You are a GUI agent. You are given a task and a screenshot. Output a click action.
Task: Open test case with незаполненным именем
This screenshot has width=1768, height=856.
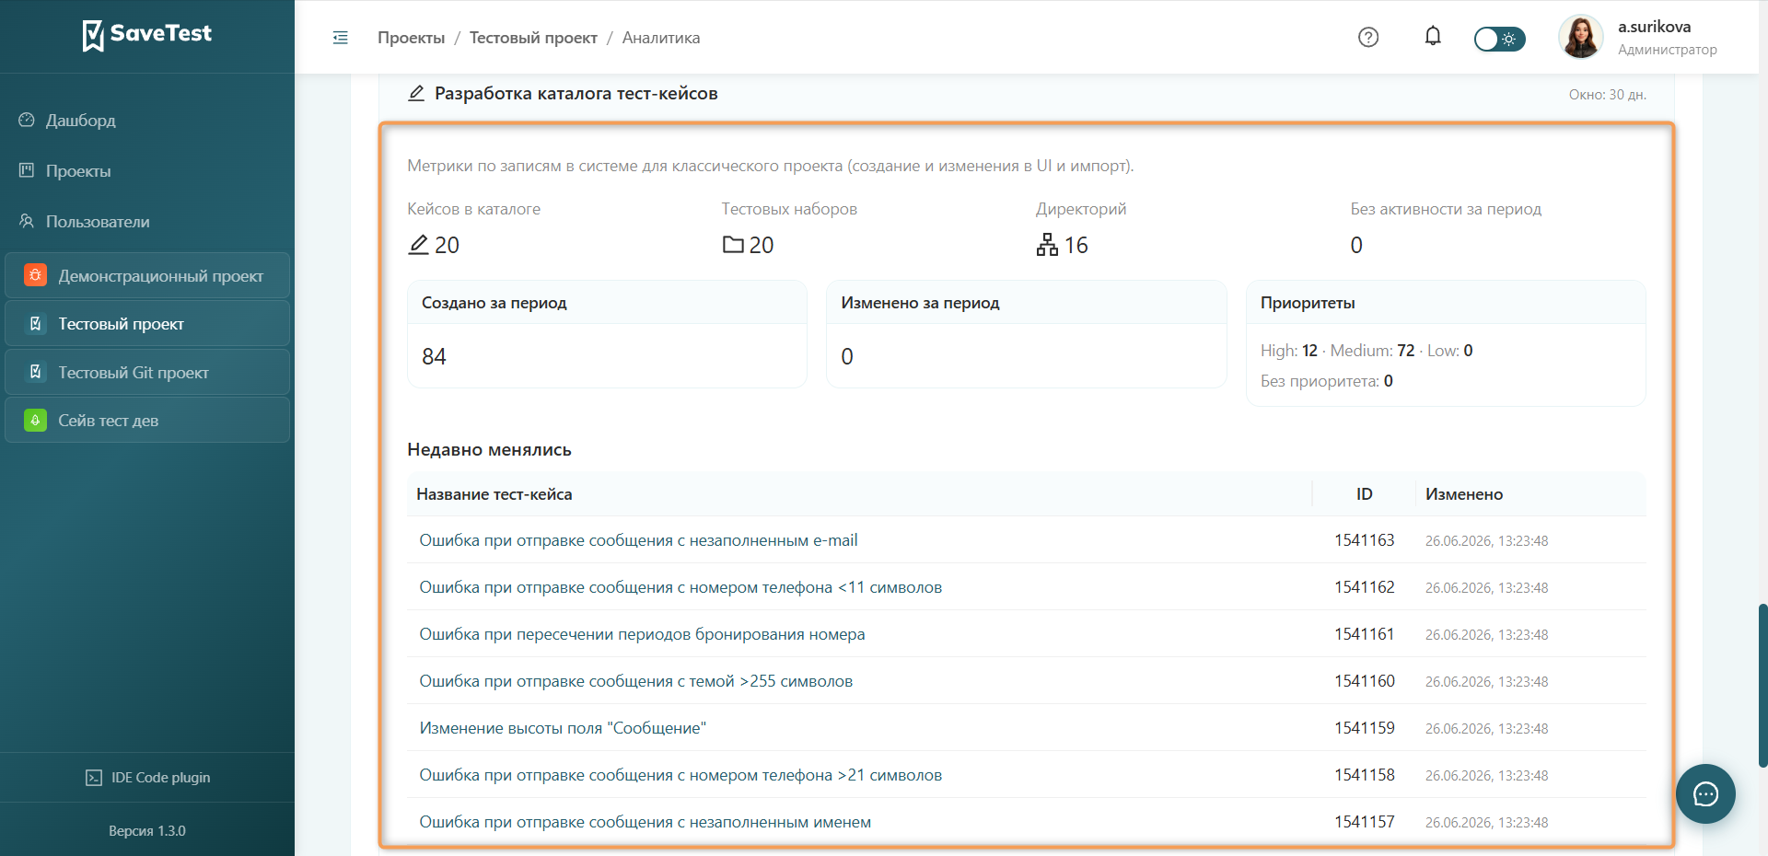point(645,822)
